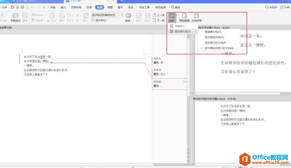This screenshot has width=291, height=168.
Task: Open 显示标记的最终状态 dropdown
Action: point(107,15)
